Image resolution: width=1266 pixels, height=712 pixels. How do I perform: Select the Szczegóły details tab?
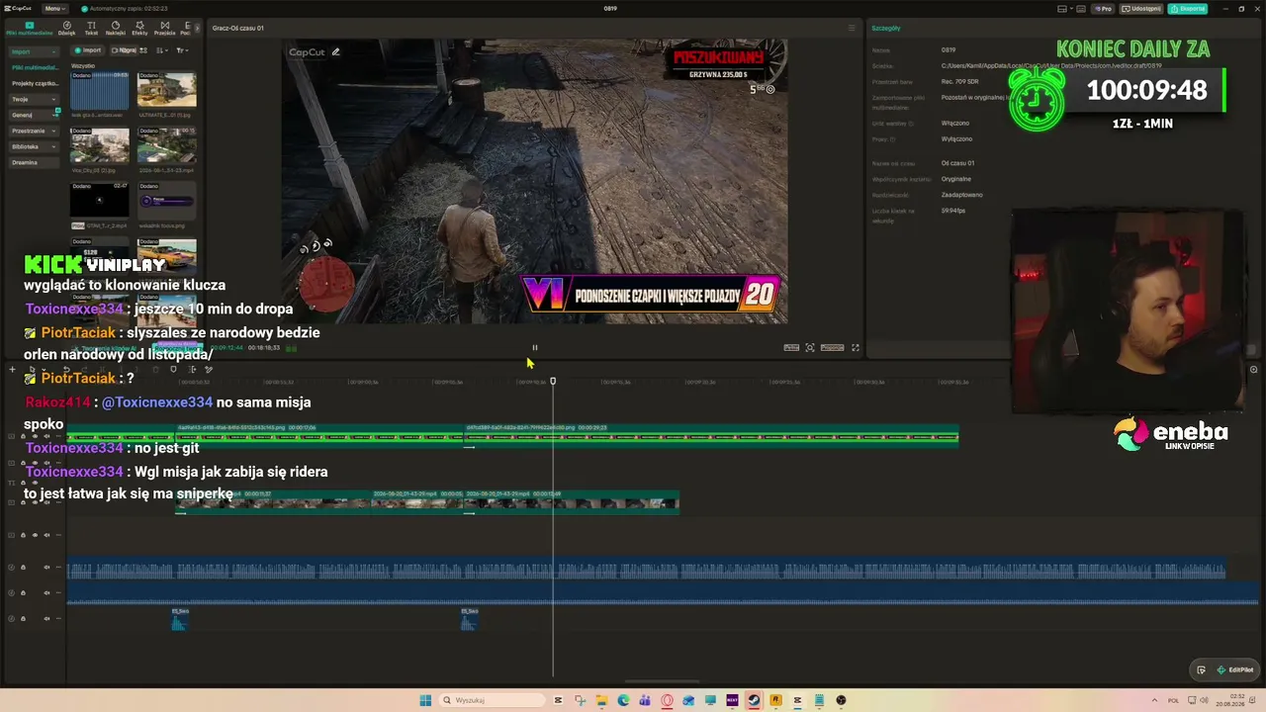pyautogui.click(x=886, y=28)
